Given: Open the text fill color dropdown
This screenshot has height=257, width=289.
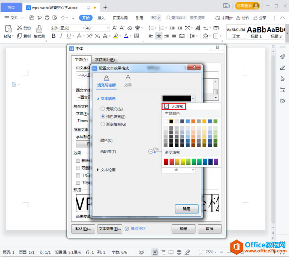Looking at the screenshot, I should [193, 99].
